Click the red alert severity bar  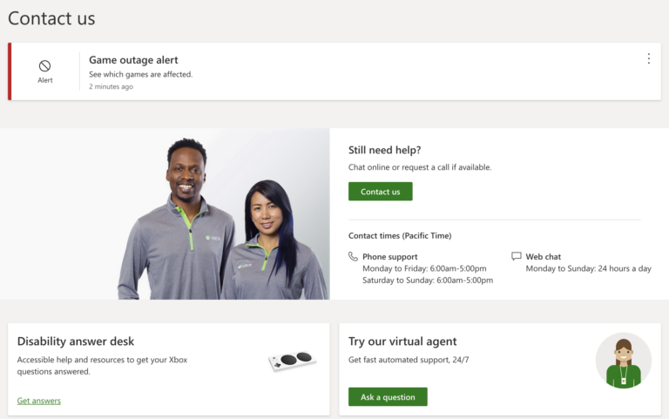point(10,71)
